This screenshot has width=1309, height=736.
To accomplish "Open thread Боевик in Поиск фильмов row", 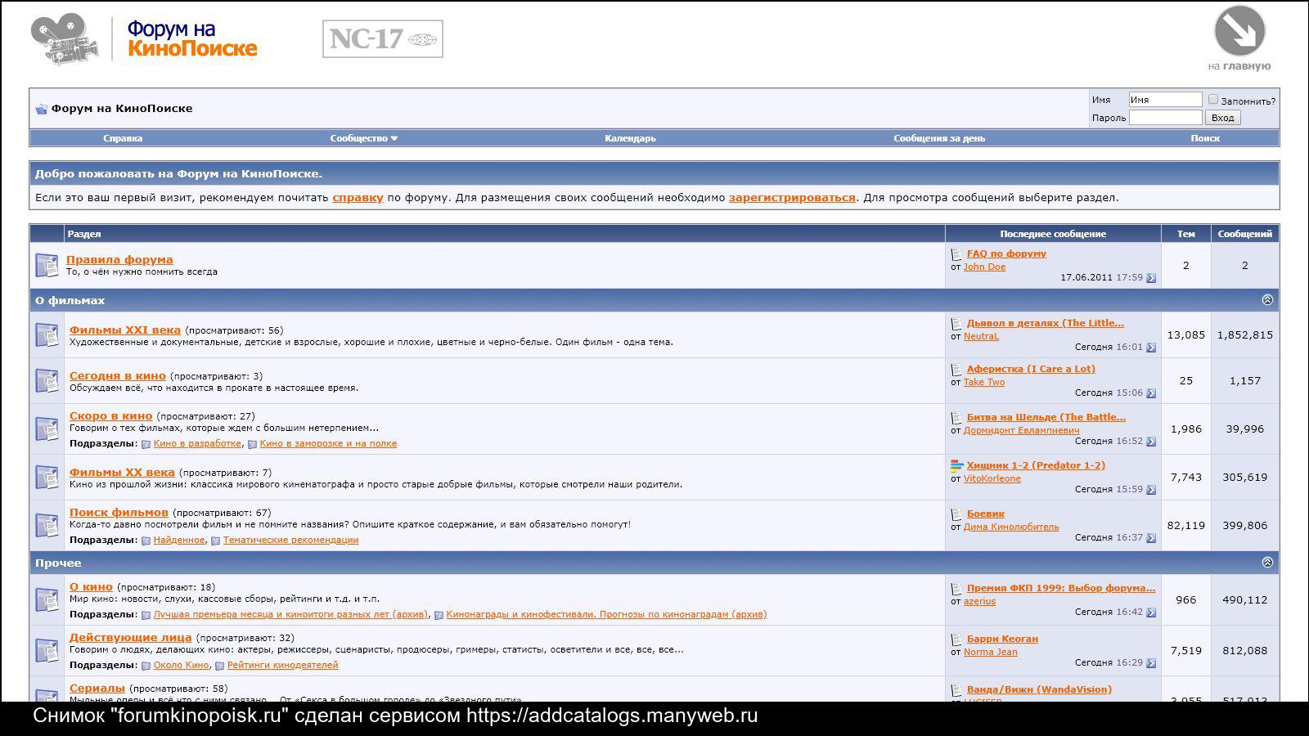I will [x=986, y=514].
